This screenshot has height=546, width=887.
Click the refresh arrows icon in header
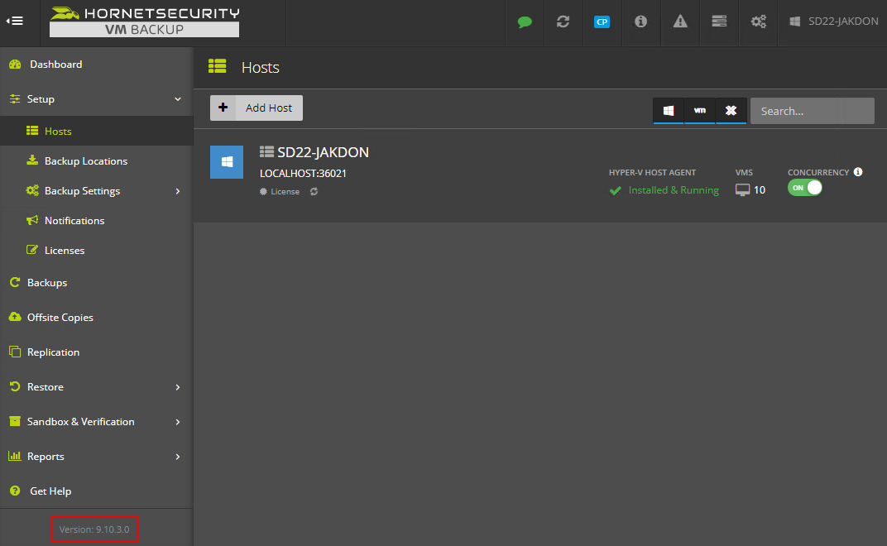[563, 22]
